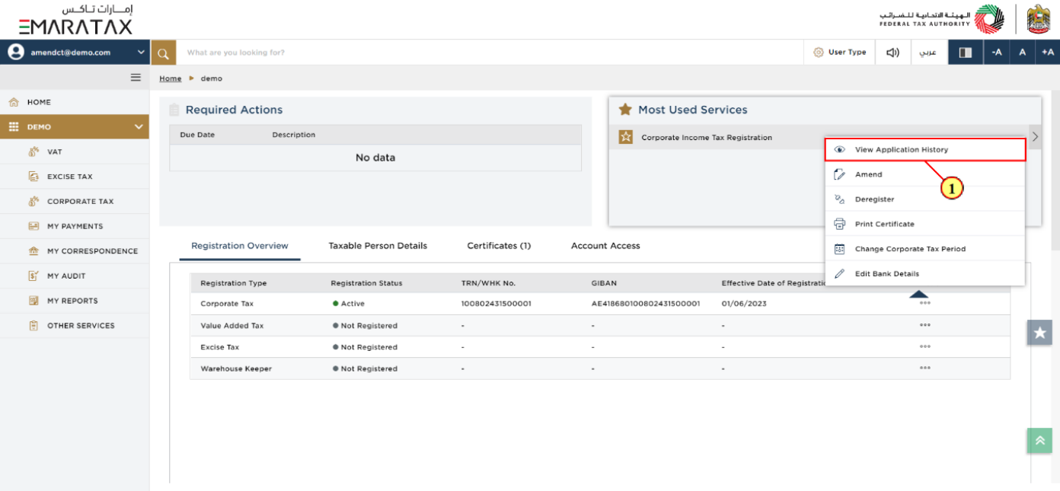Screen dimensions: 1060x491
Task: Click the Home breadcrumb link
Action: pos(171,78)
